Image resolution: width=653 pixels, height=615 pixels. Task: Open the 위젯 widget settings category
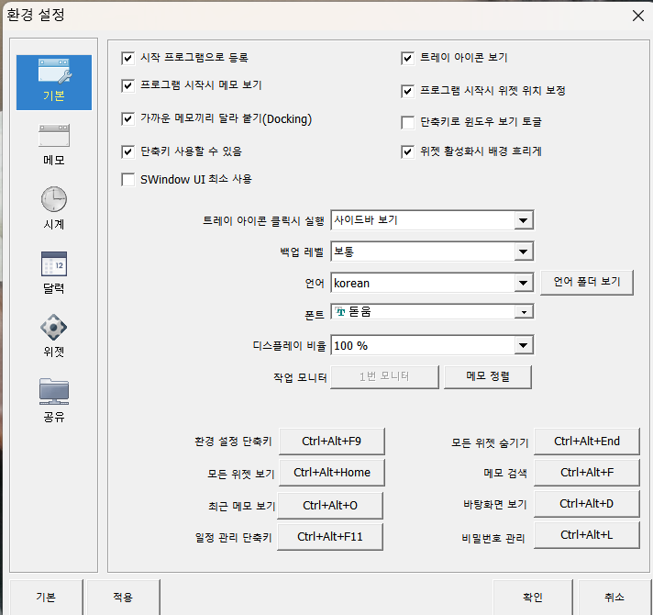click(54, 336)
